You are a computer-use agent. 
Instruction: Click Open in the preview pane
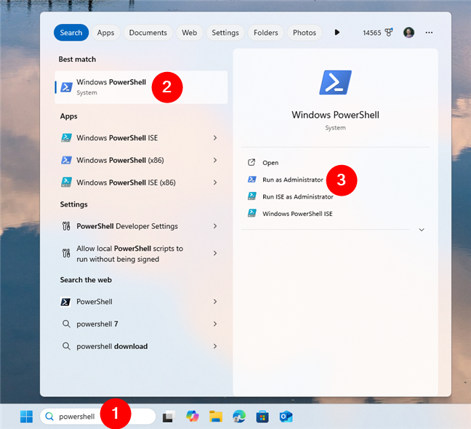[270, 163]
